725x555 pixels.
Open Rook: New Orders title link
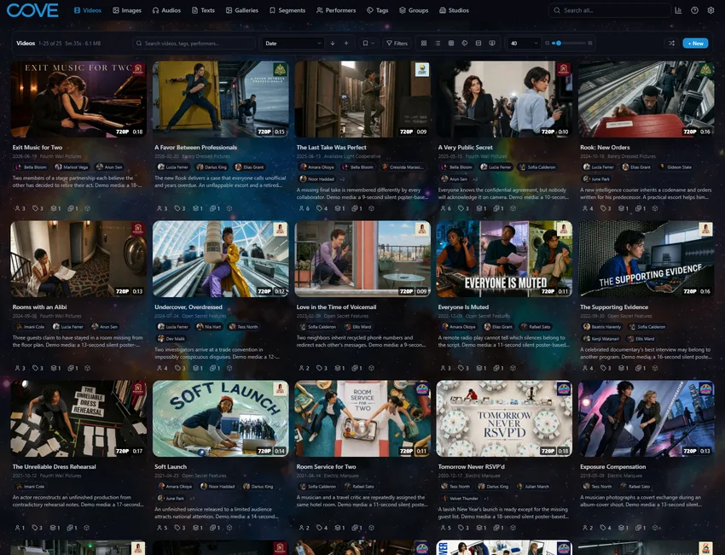(x=605, y=147)
